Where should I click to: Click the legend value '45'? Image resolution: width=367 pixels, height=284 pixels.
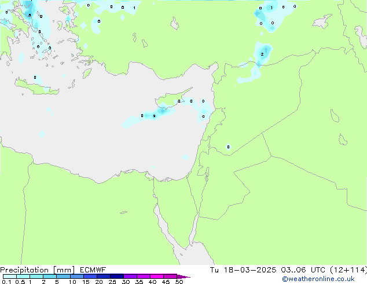click(166, 282)
